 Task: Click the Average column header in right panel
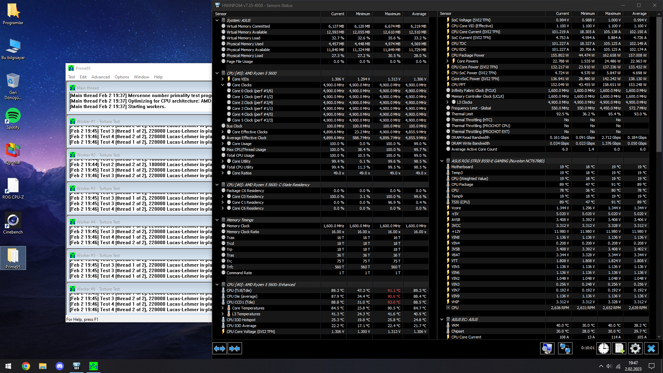pos(635,14)
